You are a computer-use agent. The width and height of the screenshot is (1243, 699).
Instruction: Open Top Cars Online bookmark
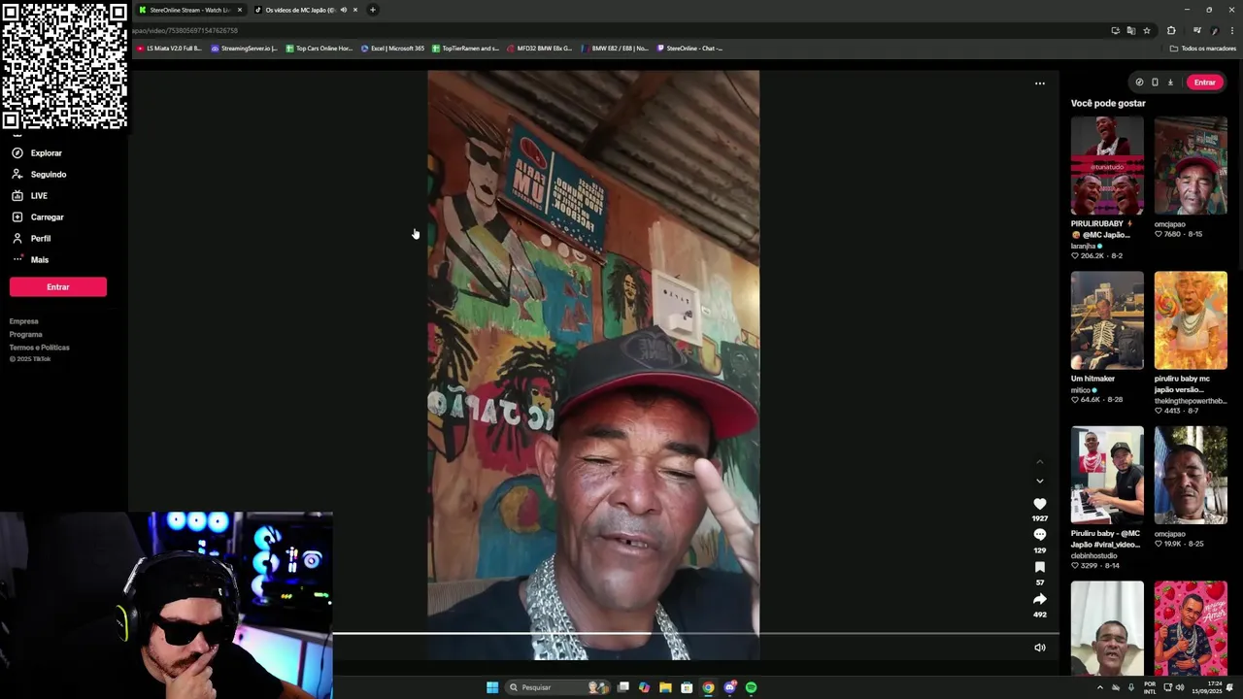coord(319,49)
